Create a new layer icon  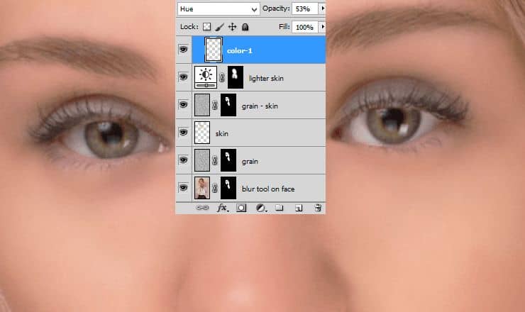[299, 208]
